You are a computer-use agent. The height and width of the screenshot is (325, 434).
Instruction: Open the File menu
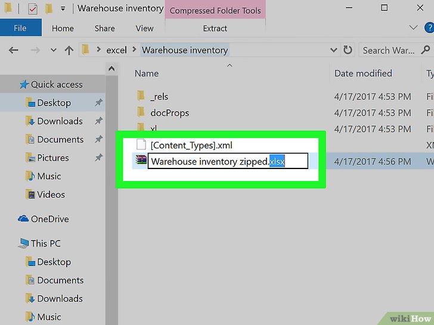point(20,28)
